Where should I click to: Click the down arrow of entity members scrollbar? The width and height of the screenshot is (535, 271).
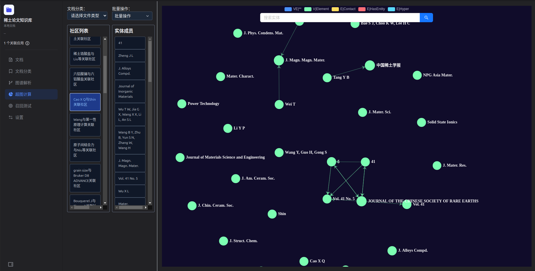click(x=150, y=203)
